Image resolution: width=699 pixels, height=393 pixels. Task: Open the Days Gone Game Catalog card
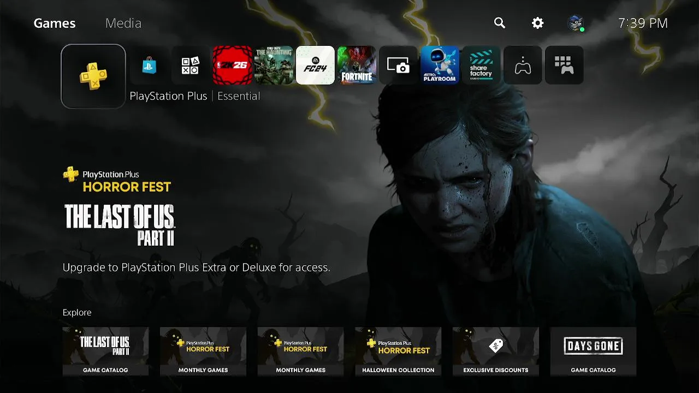[593, 352]
